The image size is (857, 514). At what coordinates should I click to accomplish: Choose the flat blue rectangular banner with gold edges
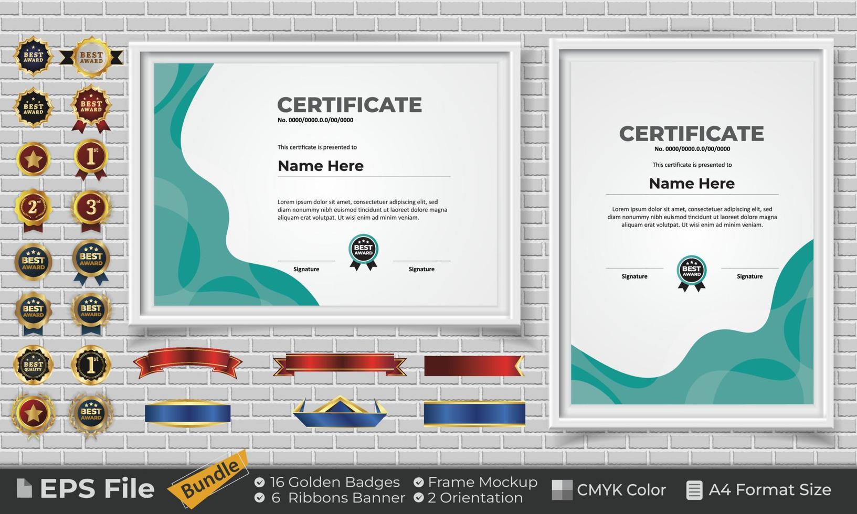[x=474, y=413]
